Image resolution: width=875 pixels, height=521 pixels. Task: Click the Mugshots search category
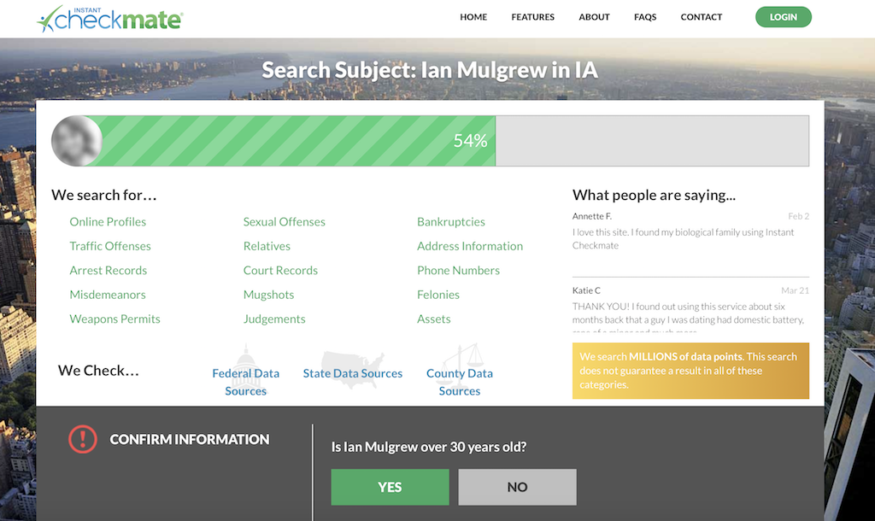pos(269,294)
